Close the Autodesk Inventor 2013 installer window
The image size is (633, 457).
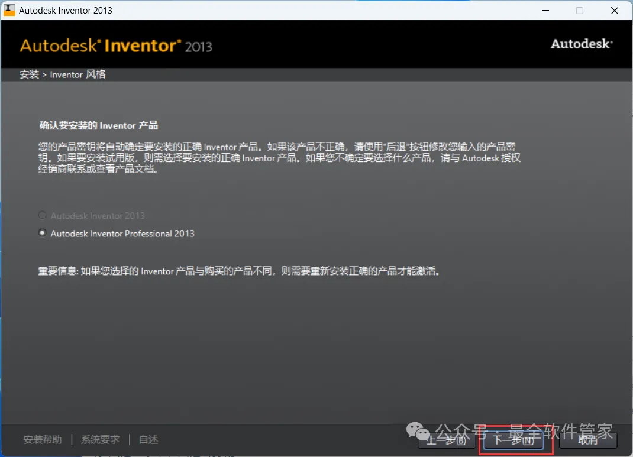click(615, 11)
